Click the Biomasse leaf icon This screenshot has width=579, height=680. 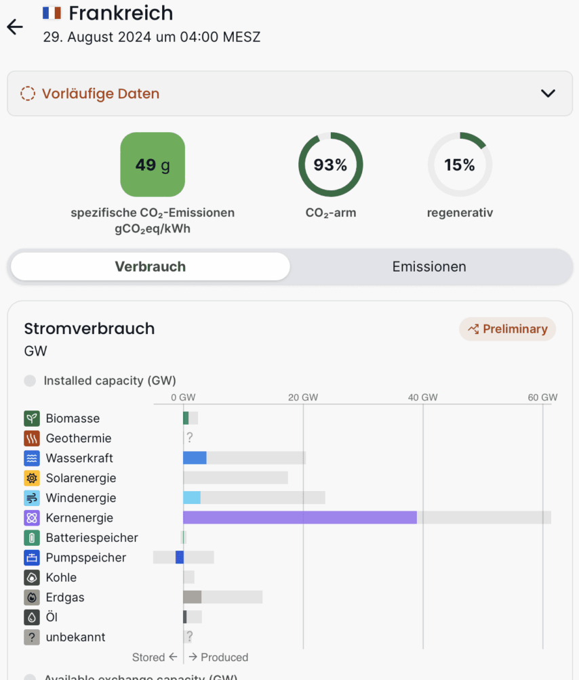(x=32, y=419)
